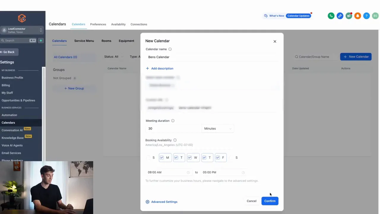380x214 pixels.
Task: Open the orange notifications bell
Action: pyautogui.click(x=358, y=16)
